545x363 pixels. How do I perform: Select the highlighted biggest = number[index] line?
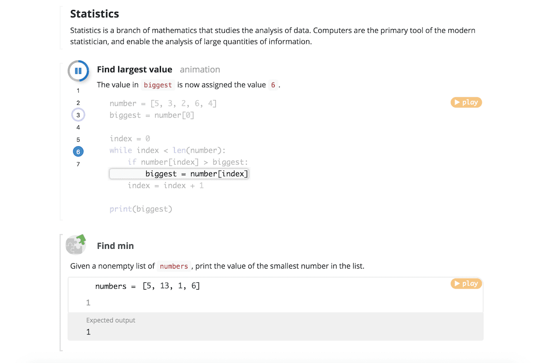tap(179, 174)
